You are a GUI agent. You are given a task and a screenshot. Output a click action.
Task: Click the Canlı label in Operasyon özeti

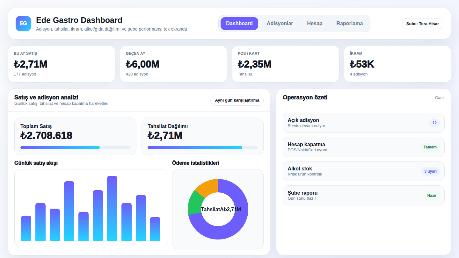pyautogui.click(x=440, y=98)
